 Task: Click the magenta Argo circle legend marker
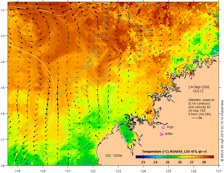coord(163,127)
